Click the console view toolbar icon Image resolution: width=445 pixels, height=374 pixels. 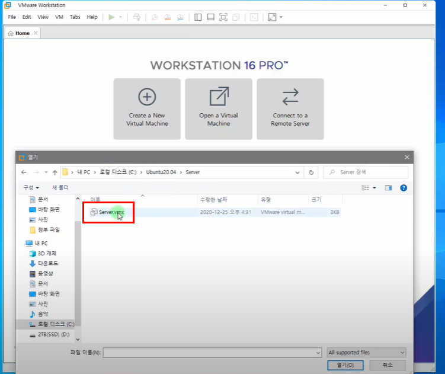pyautogui.click(x=254, y=17)
